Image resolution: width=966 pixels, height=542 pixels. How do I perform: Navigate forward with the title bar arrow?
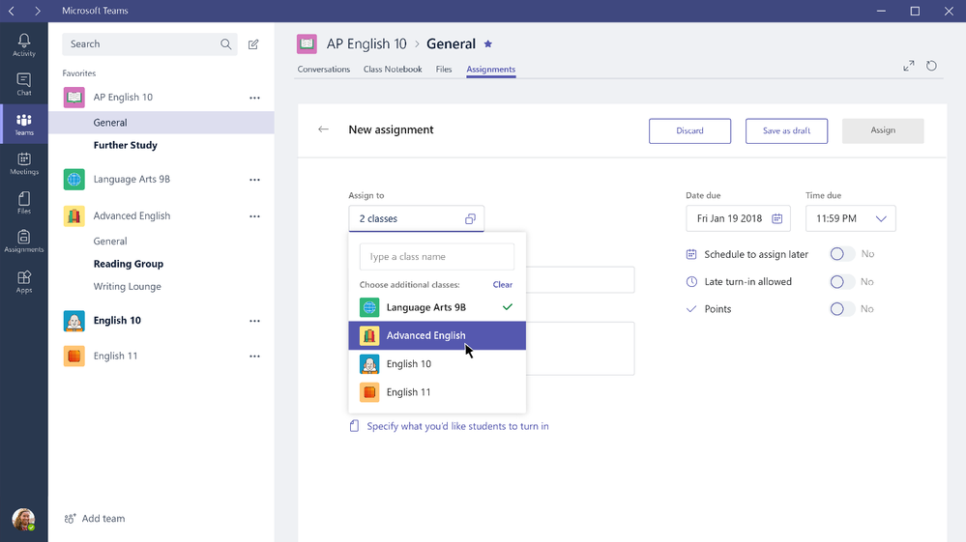click(x=38, y=11)
